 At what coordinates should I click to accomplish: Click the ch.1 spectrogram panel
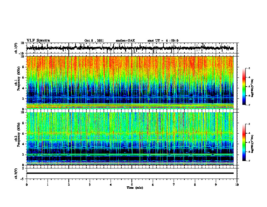click(130, 83)
